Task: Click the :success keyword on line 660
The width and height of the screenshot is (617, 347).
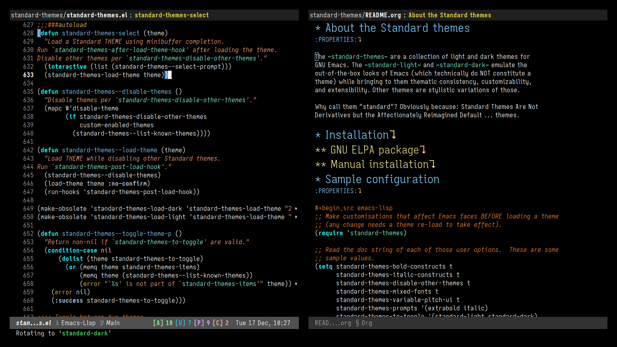Action: (69, 300)
